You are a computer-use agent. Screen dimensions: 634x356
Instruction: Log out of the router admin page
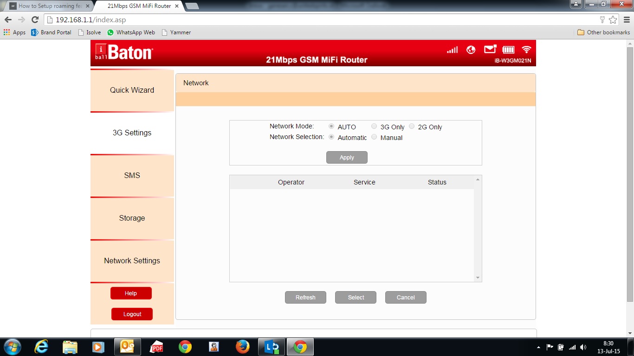coord(132,314)
